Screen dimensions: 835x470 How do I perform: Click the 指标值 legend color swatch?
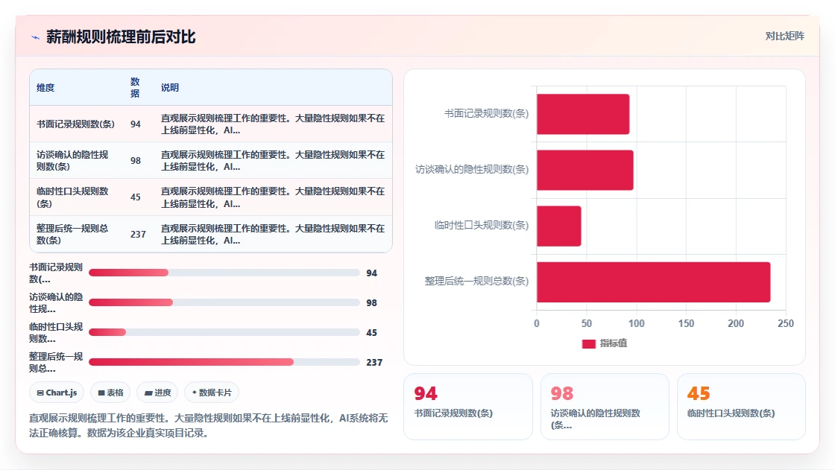click(588, 344)
